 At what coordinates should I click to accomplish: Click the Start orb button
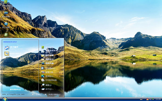click(5, 99)
